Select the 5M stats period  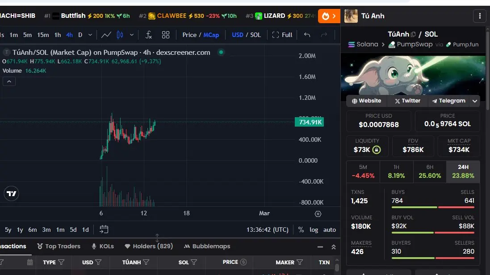(363, 172)
